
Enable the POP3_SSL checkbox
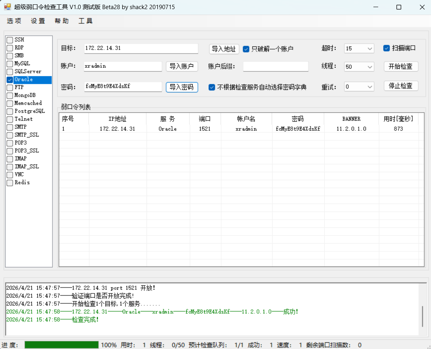click(10, 151)
